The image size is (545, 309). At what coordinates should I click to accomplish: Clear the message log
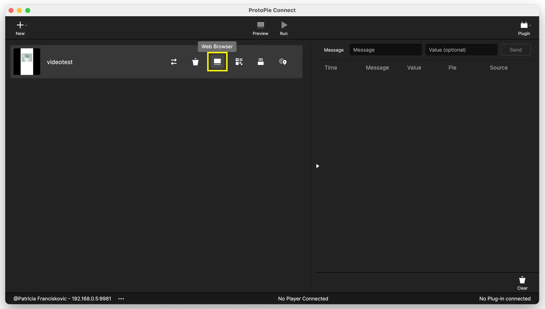[522, 283]
